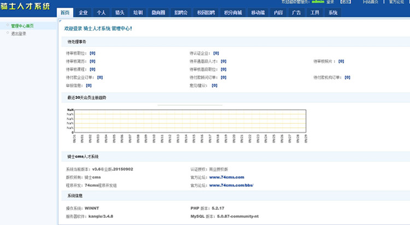
Task: Click the PHP version 5.2.17 value
Action: pyautogui.click(x=218, y=208)
